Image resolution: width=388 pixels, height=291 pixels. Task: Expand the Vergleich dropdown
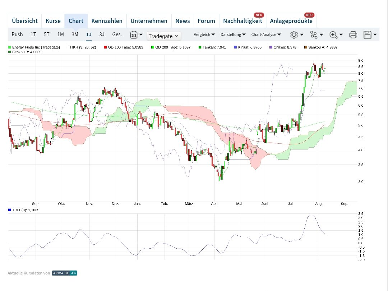[204, 34]
